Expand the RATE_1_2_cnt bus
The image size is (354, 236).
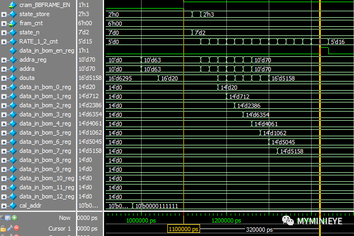tap(4, 42)
